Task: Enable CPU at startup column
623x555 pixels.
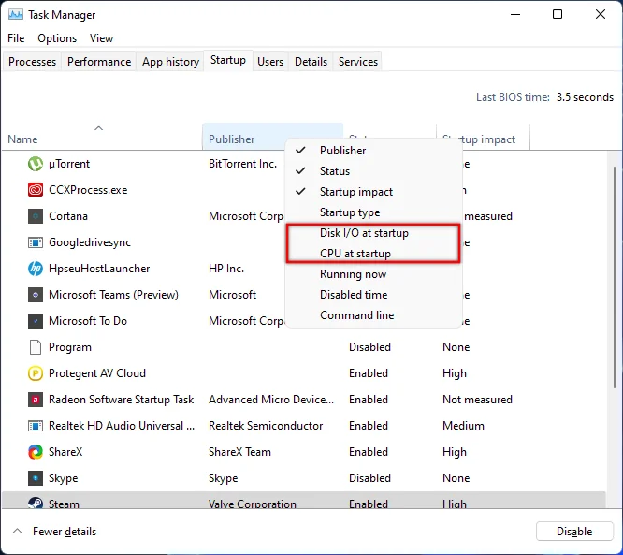Action: pyautogui.click(x=373, y=254)
